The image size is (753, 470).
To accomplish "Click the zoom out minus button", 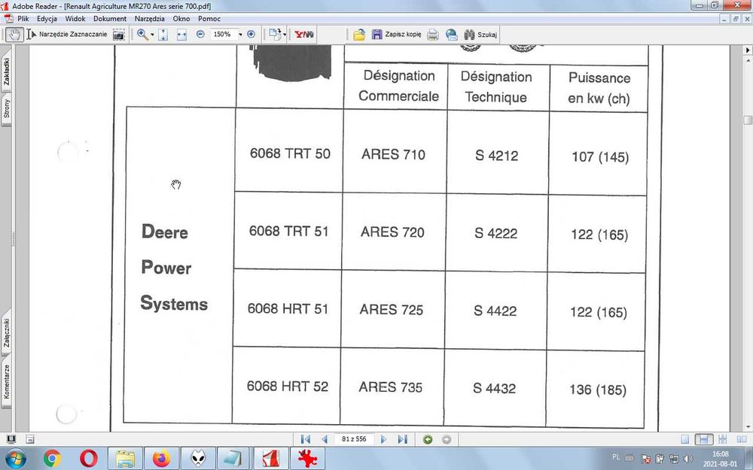I will [200, 34].
